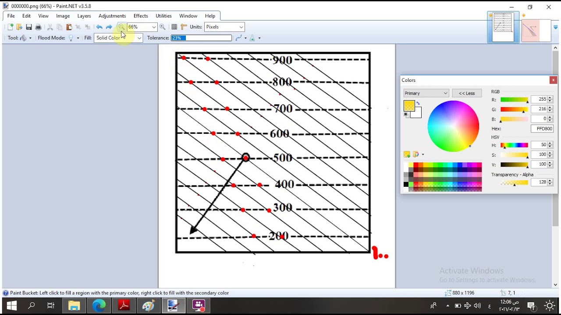Open the Edit menu
Viewport: 561px width, 315px height.
[26, 16]
